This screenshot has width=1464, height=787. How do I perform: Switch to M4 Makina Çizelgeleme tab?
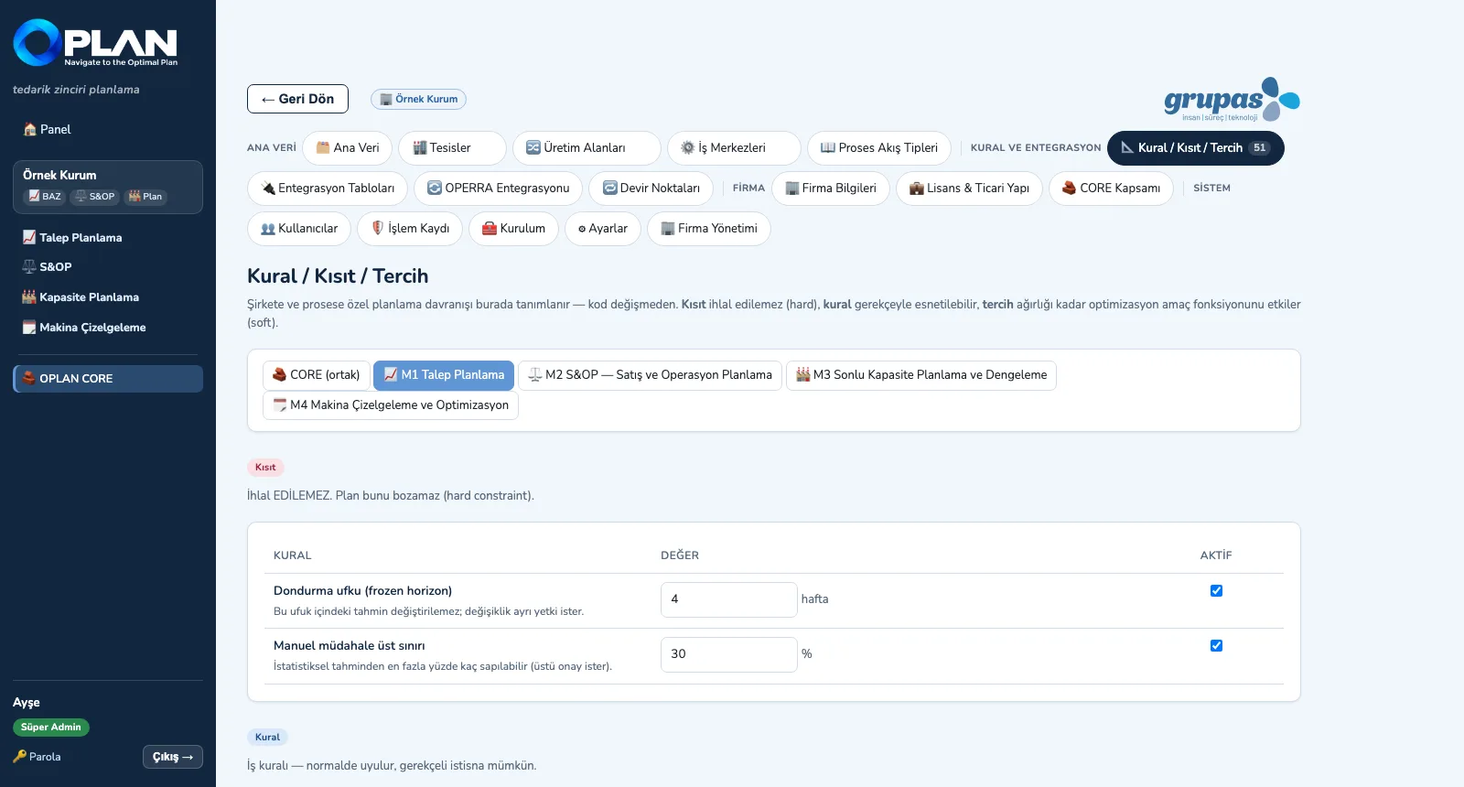click(x=391, y=405)
